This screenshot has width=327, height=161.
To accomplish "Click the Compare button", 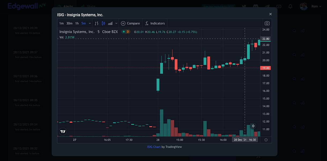I will [130, 23].
